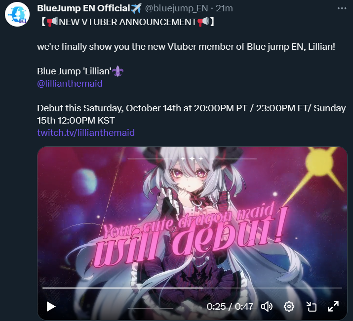Screen dimensions: 353x321
Task: Open the picture-in-picture icon on the video
Action: 312,307
